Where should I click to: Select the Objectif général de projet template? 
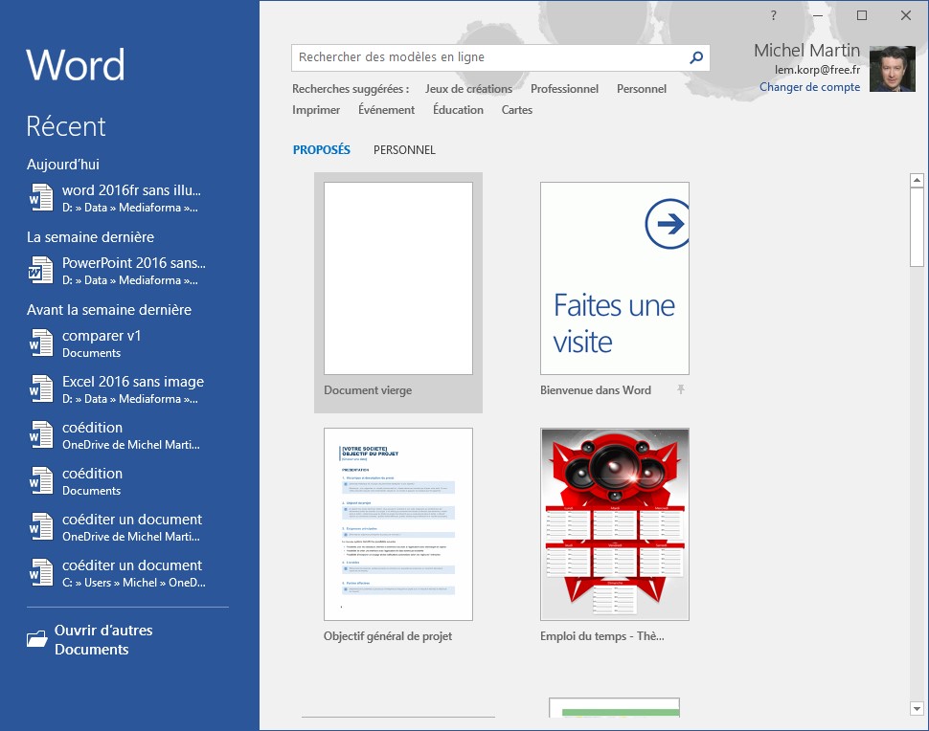pyautogui.click(x=398, y=523)
